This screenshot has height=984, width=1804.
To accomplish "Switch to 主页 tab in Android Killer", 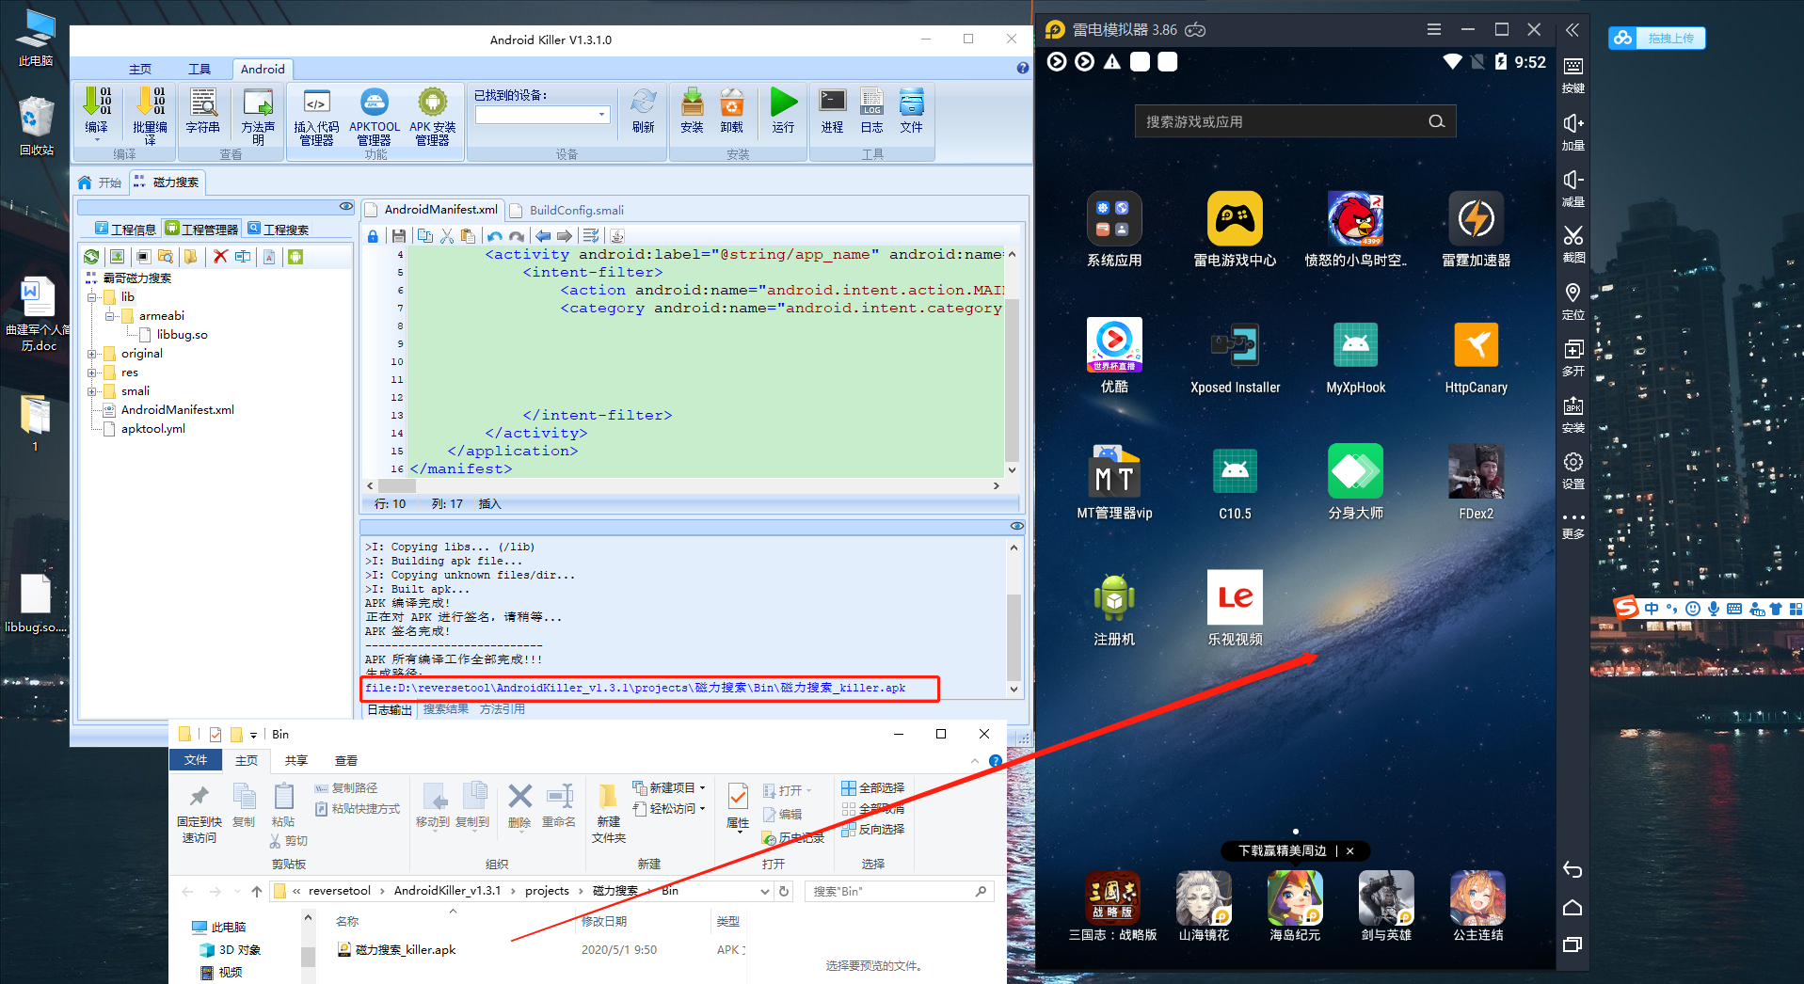I will pos(140,69).
